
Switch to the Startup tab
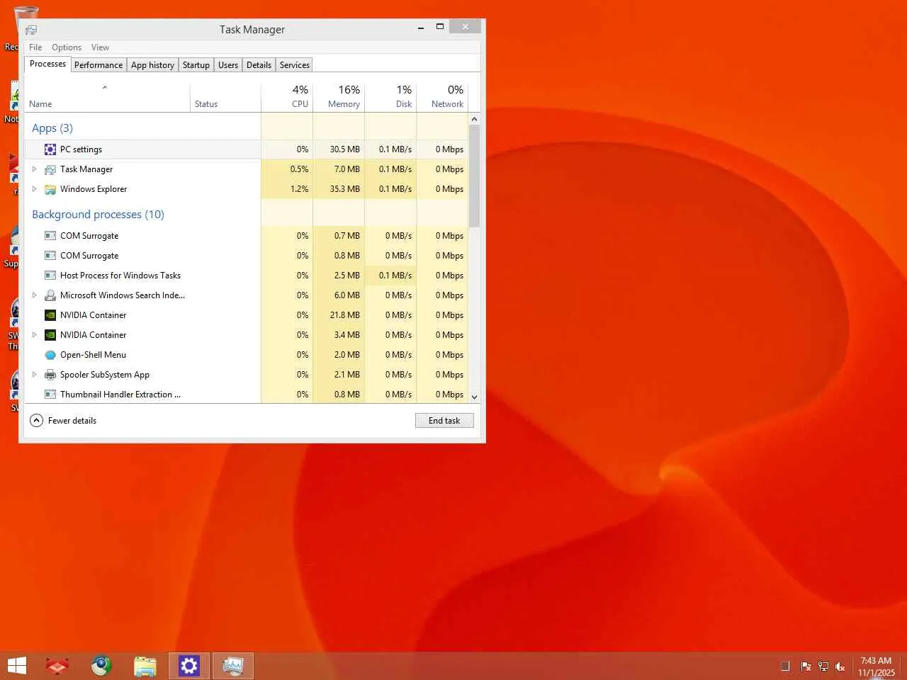[x=196, y=65]
